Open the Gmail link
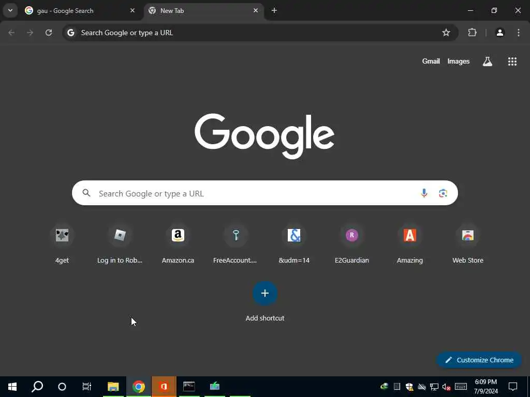Image resolution: width=530 pixels, height=397 pixels. pos(431,61)
